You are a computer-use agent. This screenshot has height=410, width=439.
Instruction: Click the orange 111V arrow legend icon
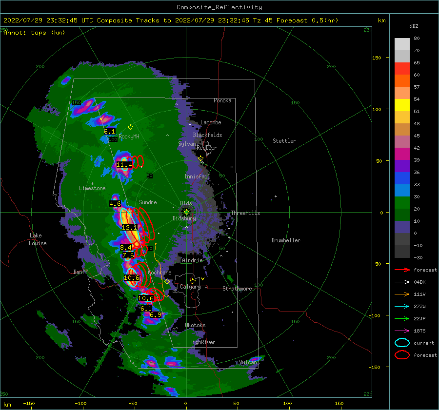tap(402, 294)
